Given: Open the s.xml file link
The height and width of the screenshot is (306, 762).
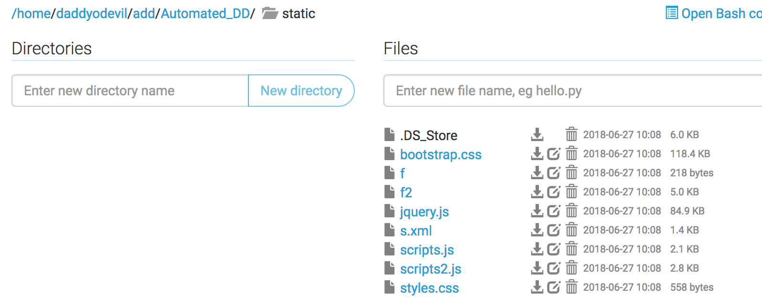Looking at the screenshot, I should [x=416, y=231].
